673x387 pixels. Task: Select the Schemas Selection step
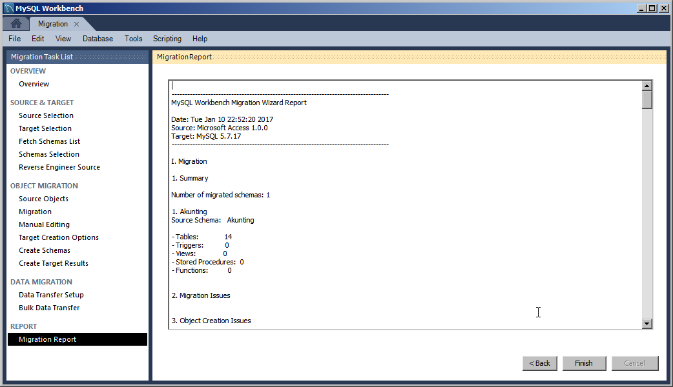(x=49, y=154)
